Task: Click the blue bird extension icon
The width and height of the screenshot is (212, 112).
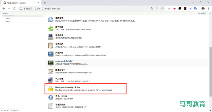Action: coord(190,9)
